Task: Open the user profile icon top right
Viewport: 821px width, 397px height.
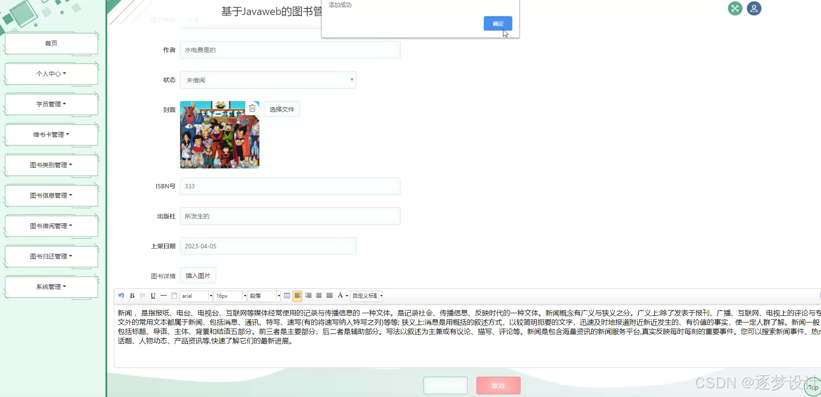Action: pos(754,8)
